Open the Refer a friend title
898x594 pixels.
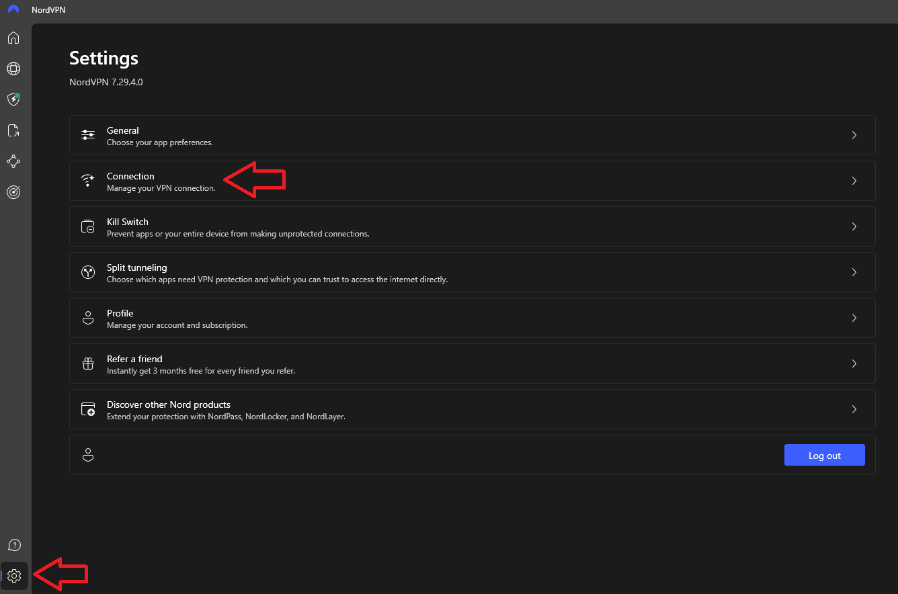tap(134, 359)
